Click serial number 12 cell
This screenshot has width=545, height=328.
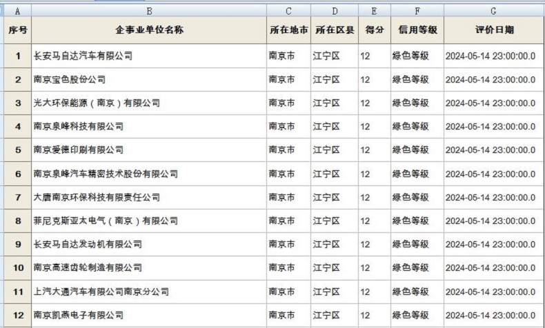tap(17, 315)
